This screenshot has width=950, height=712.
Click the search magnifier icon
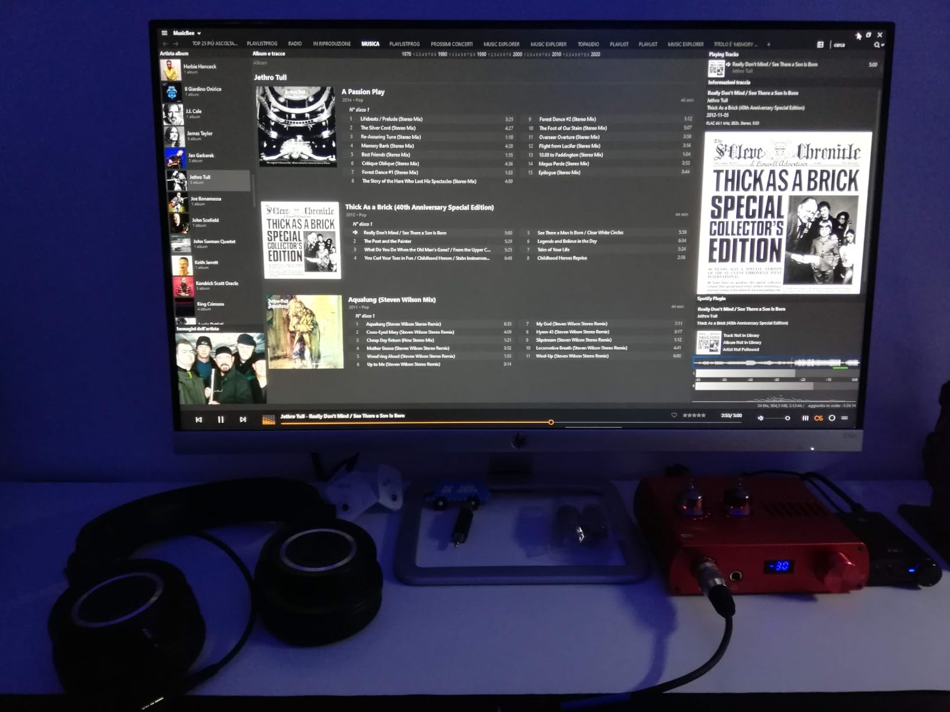pyautogui.click(x=877, y=45)
